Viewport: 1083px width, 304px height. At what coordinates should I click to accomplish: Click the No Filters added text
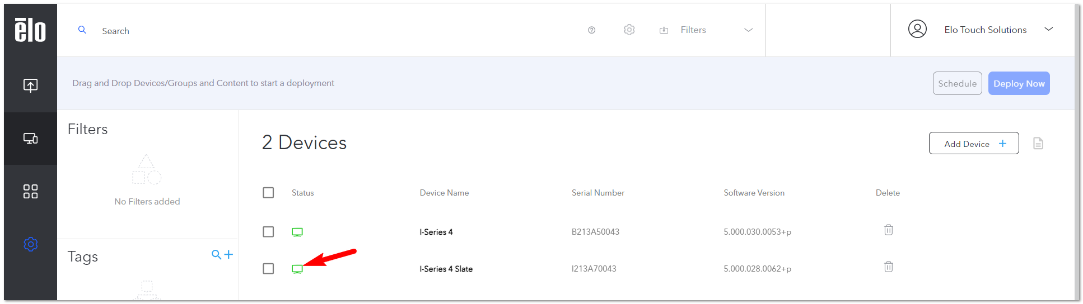(x=147, y=201)
